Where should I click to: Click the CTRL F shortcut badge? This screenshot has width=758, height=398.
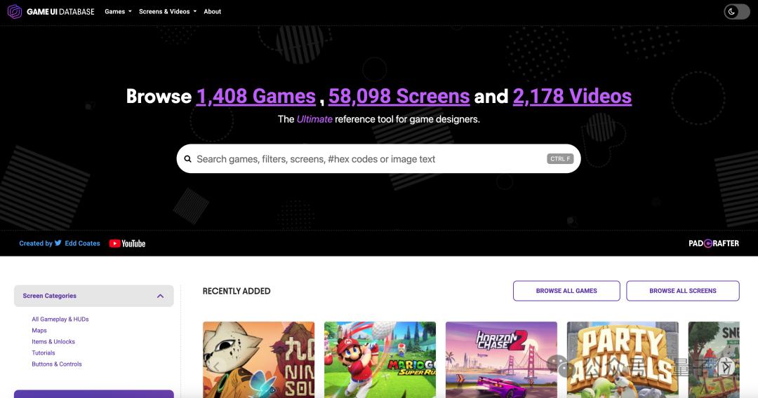point(560,159)
